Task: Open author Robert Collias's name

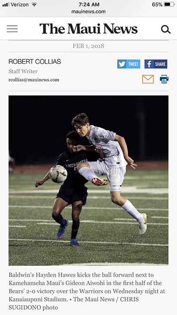Action: tap(35, 62)
